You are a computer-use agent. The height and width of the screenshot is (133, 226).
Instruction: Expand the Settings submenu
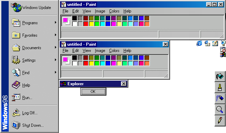point(33,60)
